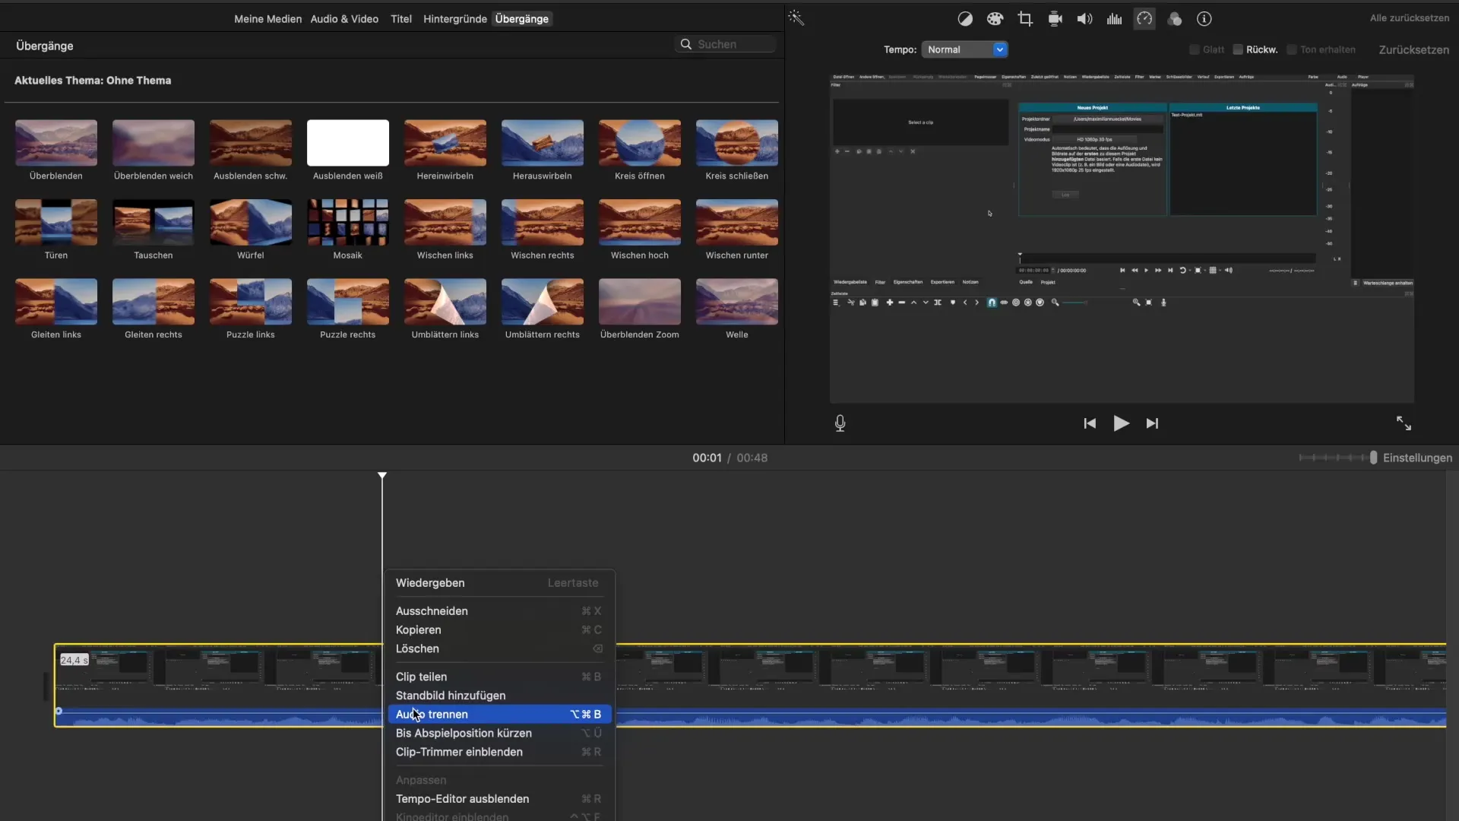The height and width of the screenshot is (821, 1459).
Task: Select the Überblenden weich transition
Action: pyautogui.click(x=153, y=142)
